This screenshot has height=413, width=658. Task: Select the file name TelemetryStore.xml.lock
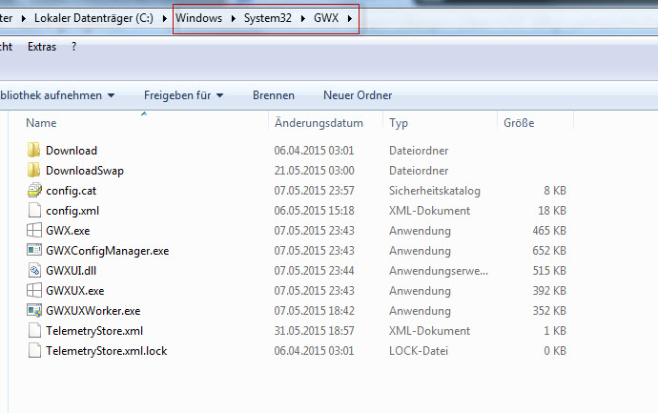[107, 350]
